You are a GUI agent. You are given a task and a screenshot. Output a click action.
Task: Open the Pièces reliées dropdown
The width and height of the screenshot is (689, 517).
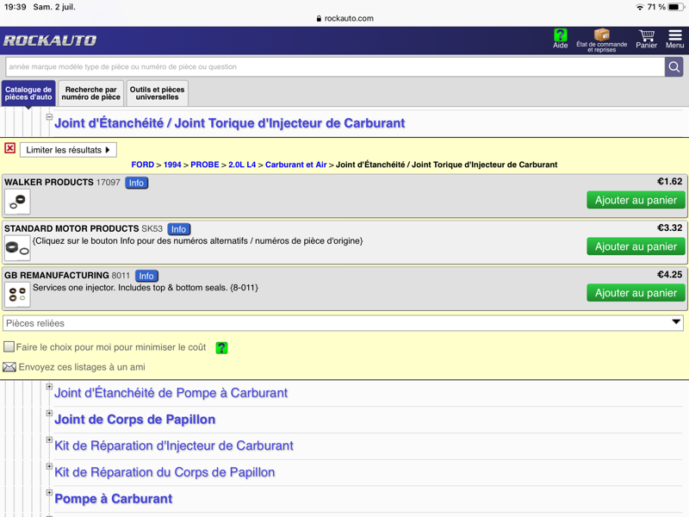coord(343,323)
